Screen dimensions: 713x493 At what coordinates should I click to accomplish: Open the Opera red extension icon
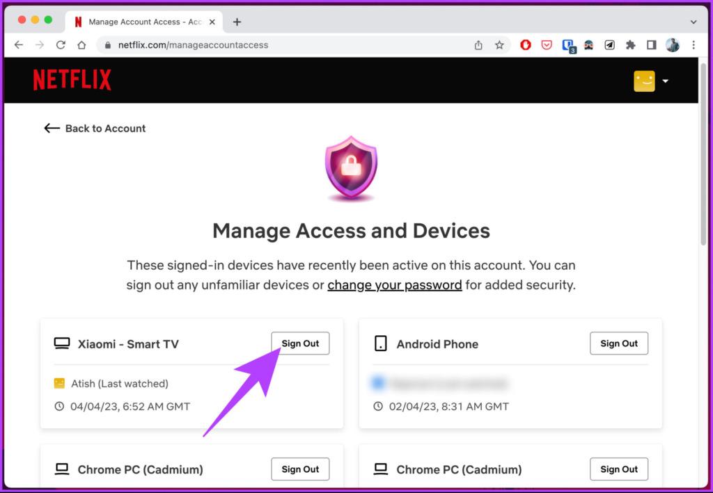[526, 45]
